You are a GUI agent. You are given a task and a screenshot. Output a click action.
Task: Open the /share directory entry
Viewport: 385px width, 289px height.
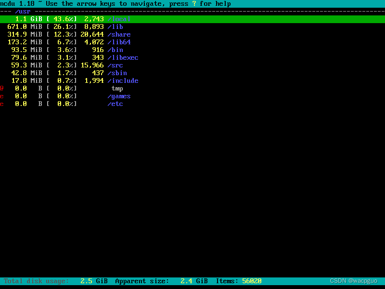pyautogui.click(x=119, y=34)
